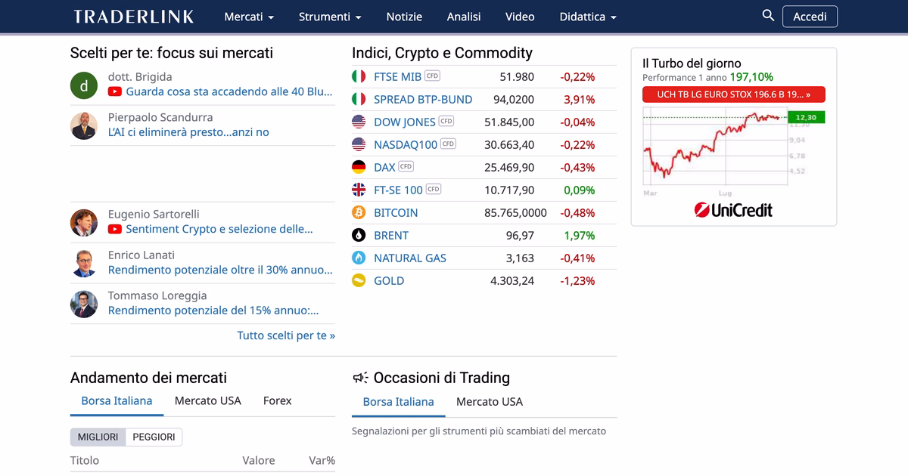
Task: Switch to Mercato USA tab under Andamento dei mercati
Action: point(208,400)
